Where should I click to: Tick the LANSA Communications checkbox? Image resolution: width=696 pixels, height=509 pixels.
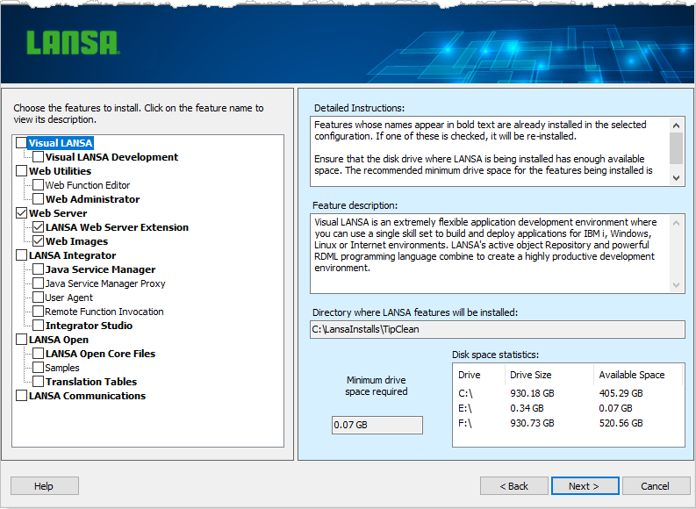point(21,396)
